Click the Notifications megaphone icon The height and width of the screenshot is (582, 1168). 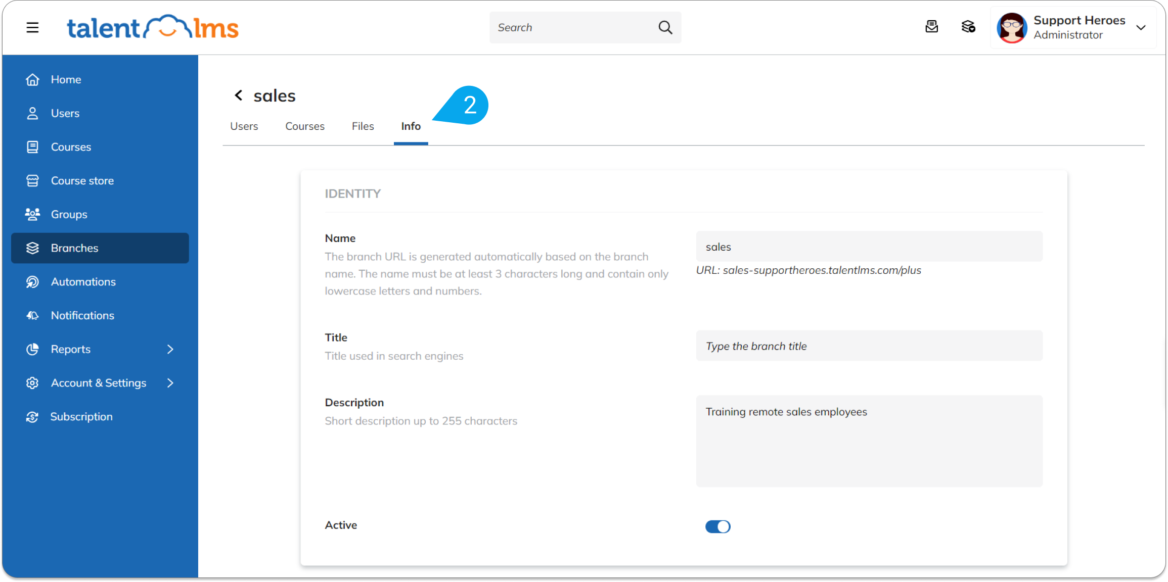point(32,315)
